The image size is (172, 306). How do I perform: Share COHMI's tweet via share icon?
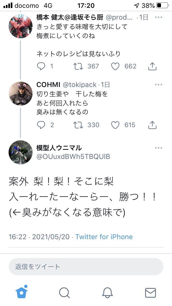pyautogui.click(x=152, y=125)
